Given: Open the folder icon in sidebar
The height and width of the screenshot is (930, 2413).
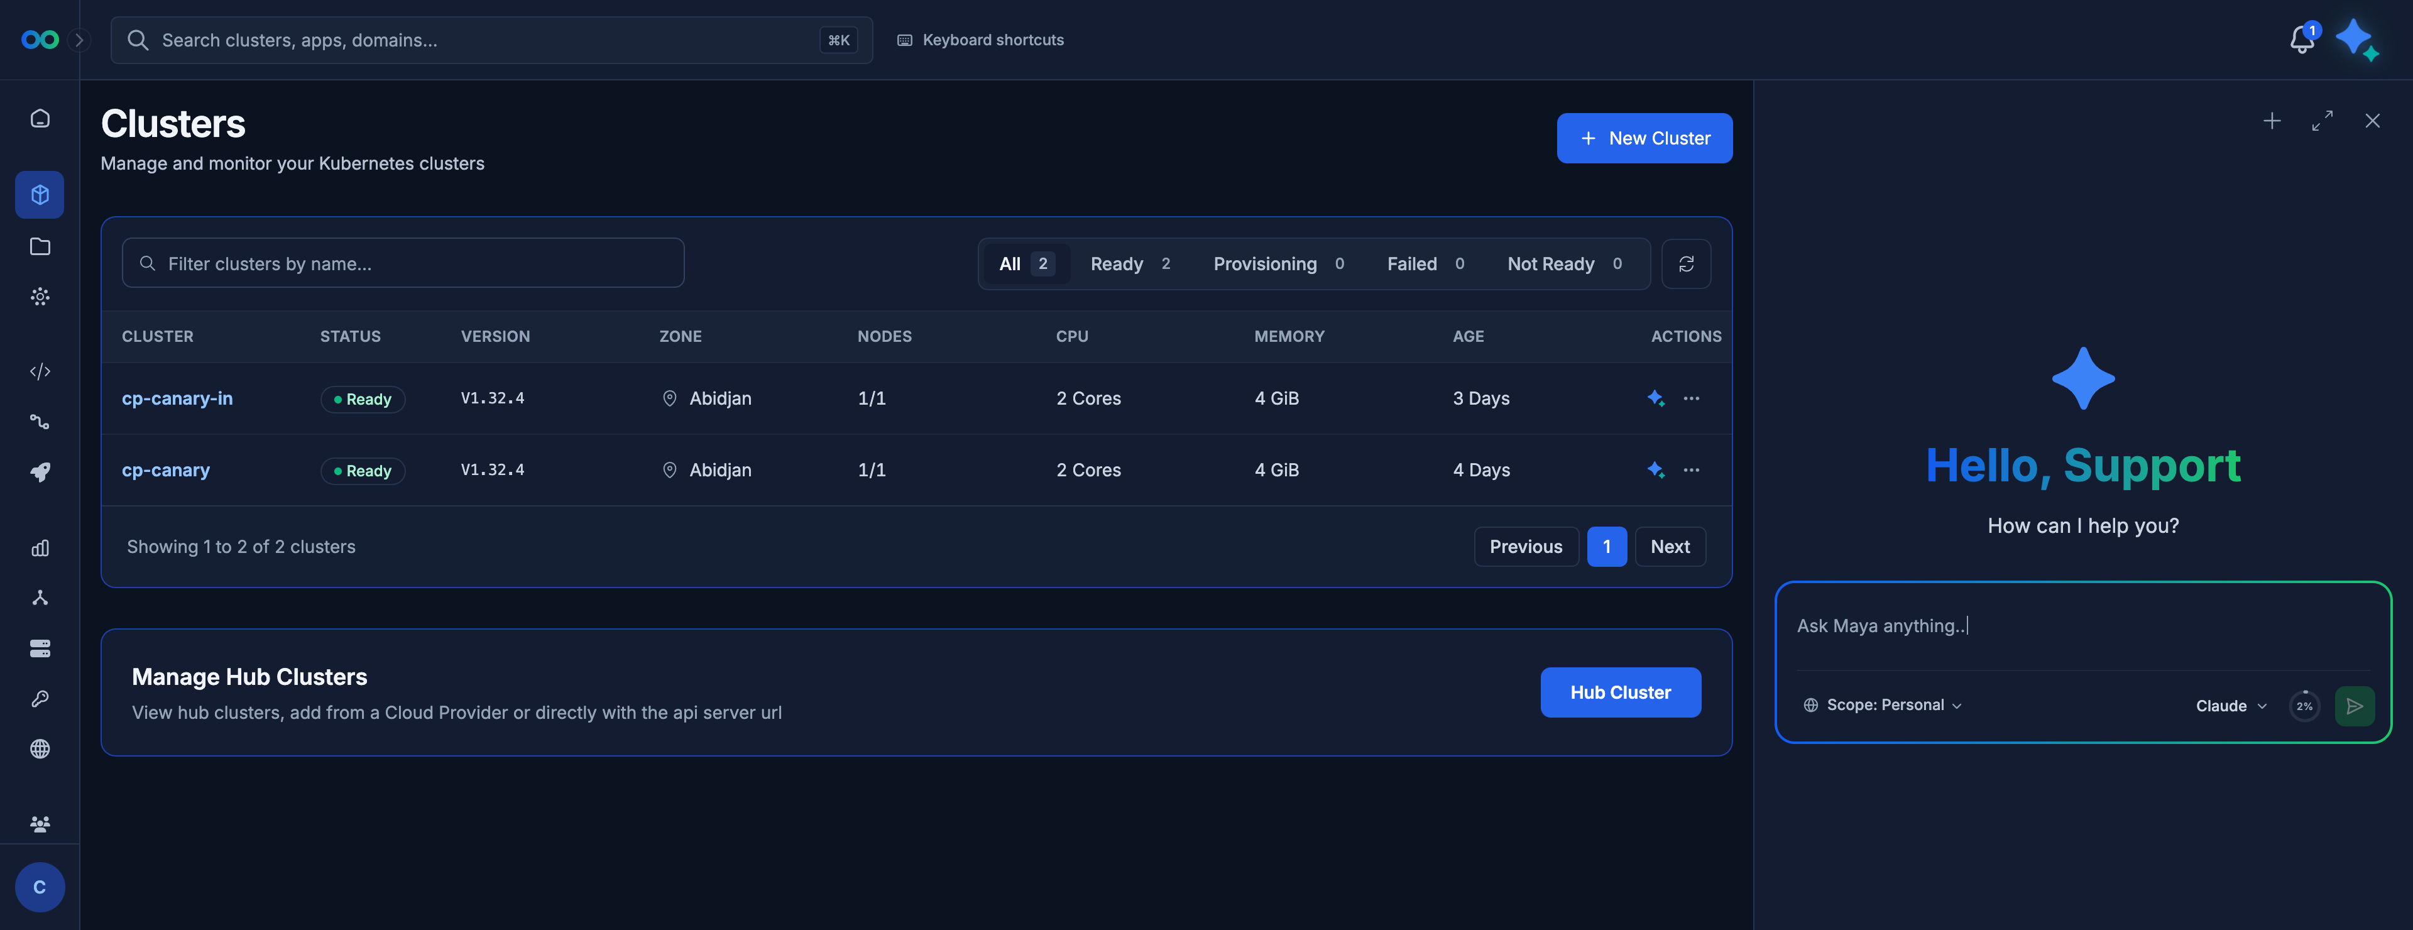Looking at the screenshot, I should point(40,246).
